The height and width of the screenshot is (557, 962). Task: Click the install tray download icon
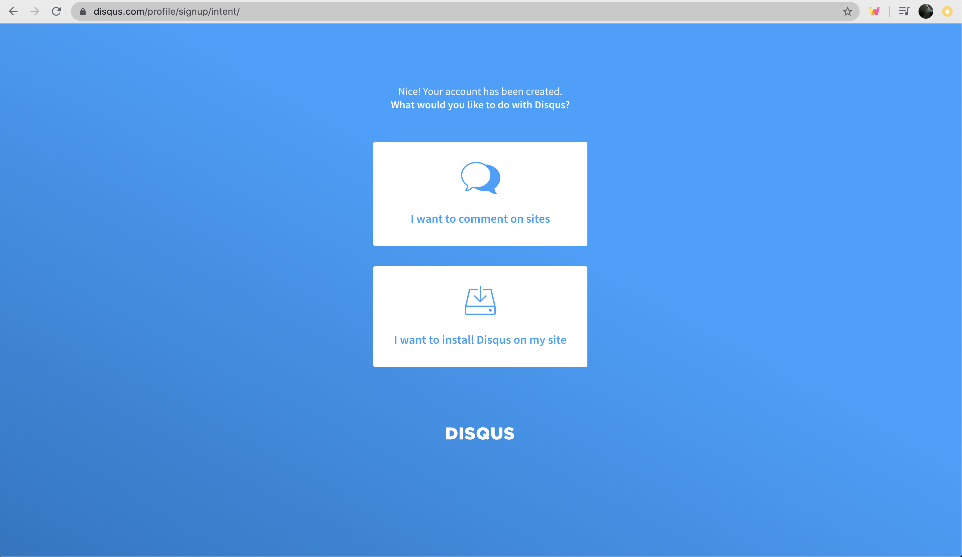click(x=480, y=301)
